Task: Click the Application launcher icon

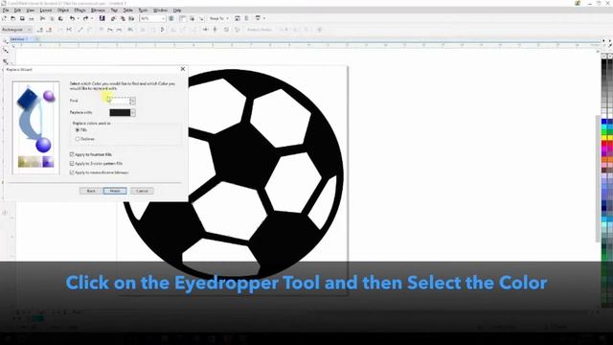Action: tap(258, 18)
